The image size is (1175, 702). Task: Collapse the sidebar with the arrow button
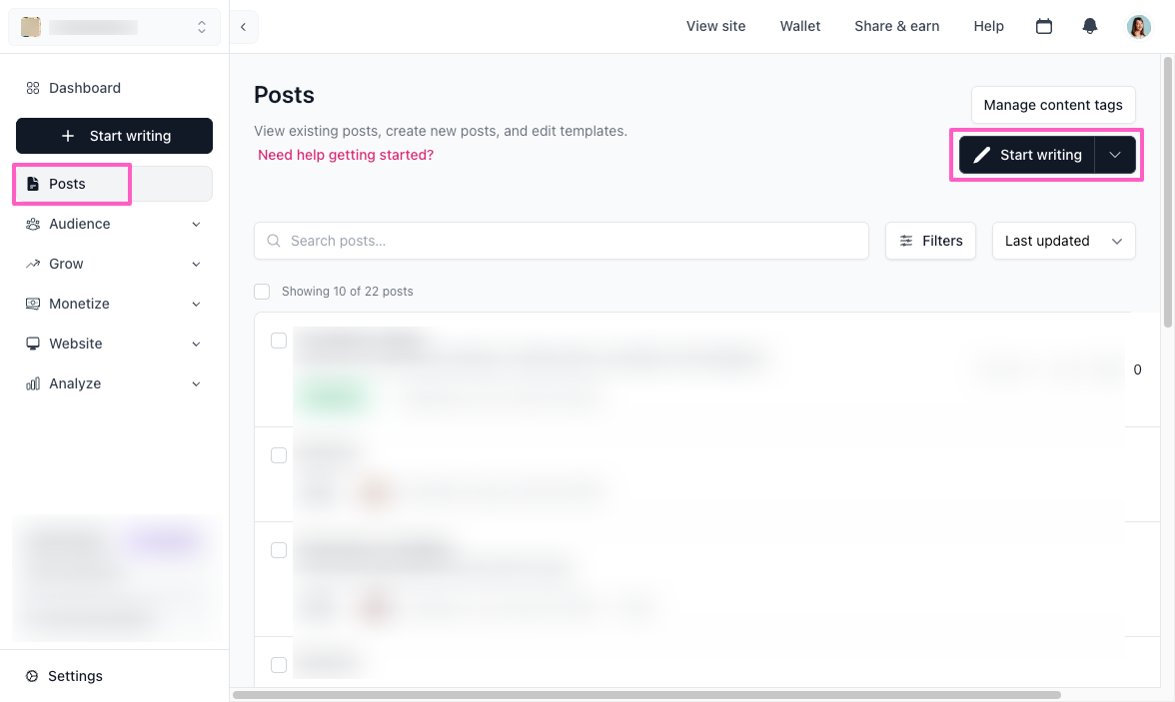tap(243, 27)
